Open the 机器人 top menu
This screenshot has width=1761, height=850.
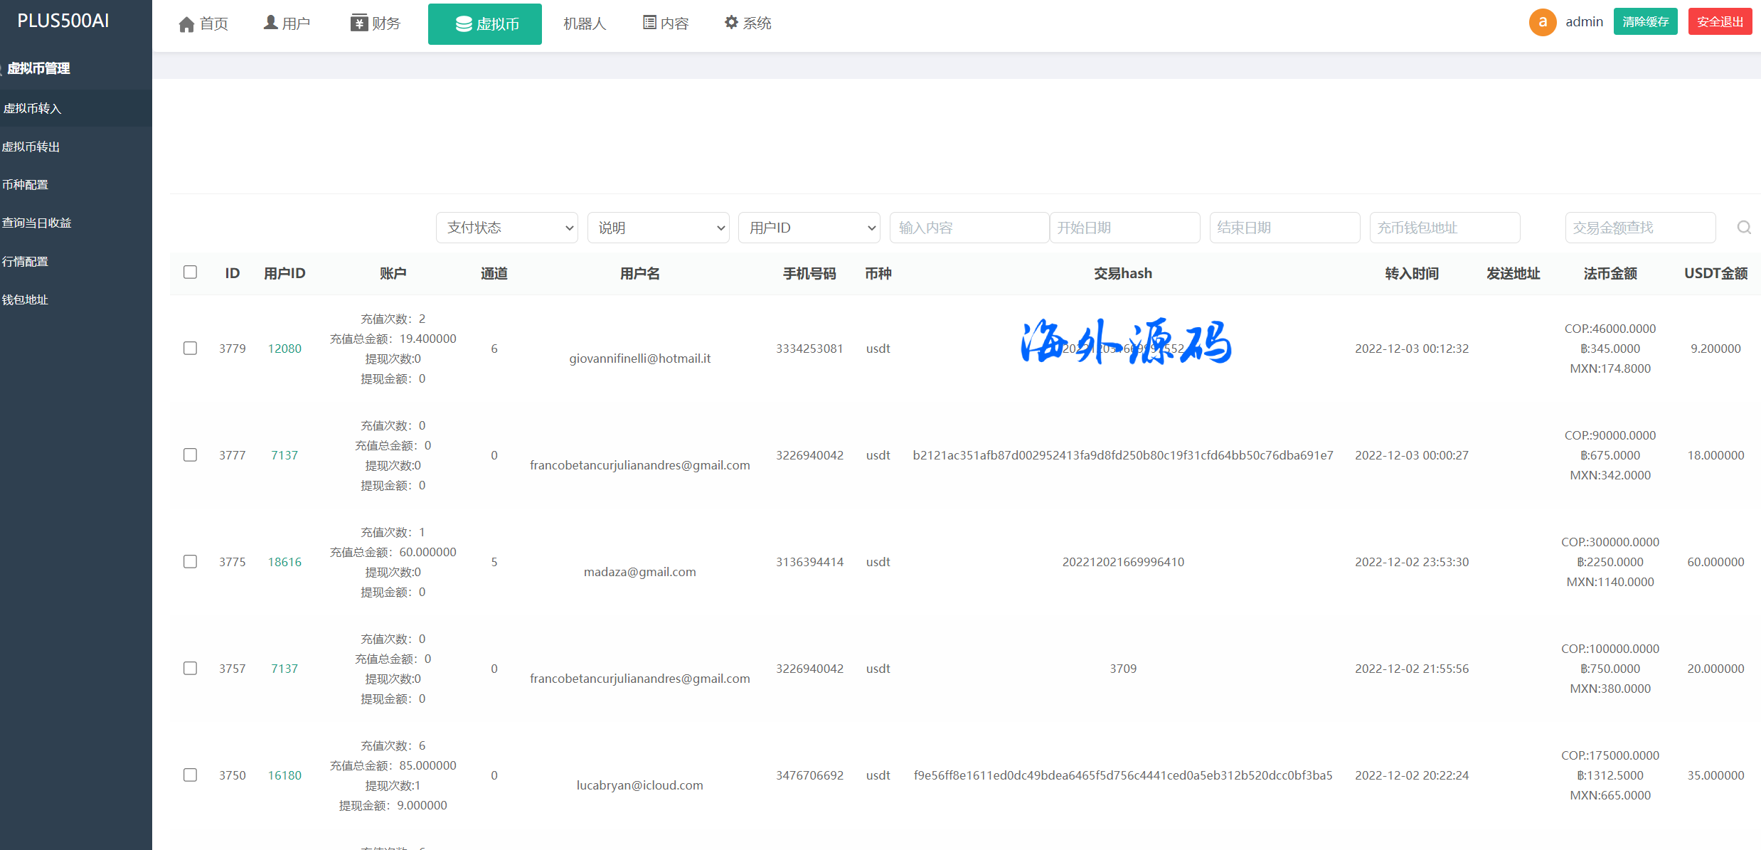tap(585, 23)
